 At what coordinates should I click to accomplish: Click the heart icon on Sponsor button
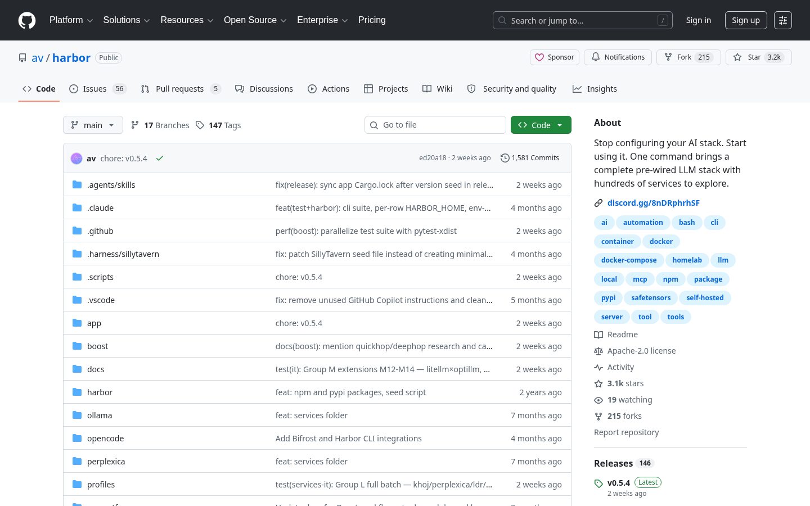(539, 57)
